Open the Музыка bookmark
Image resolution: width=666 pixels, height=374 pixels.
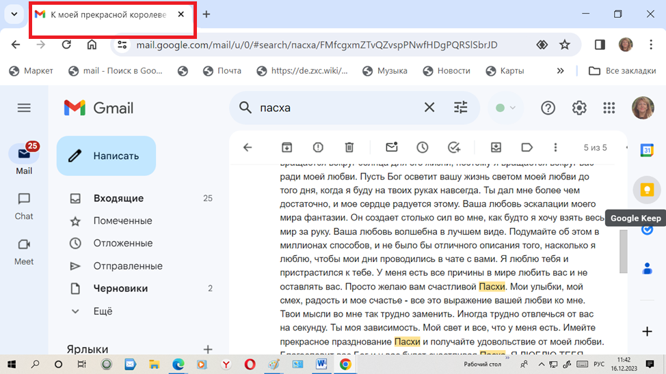385,71
